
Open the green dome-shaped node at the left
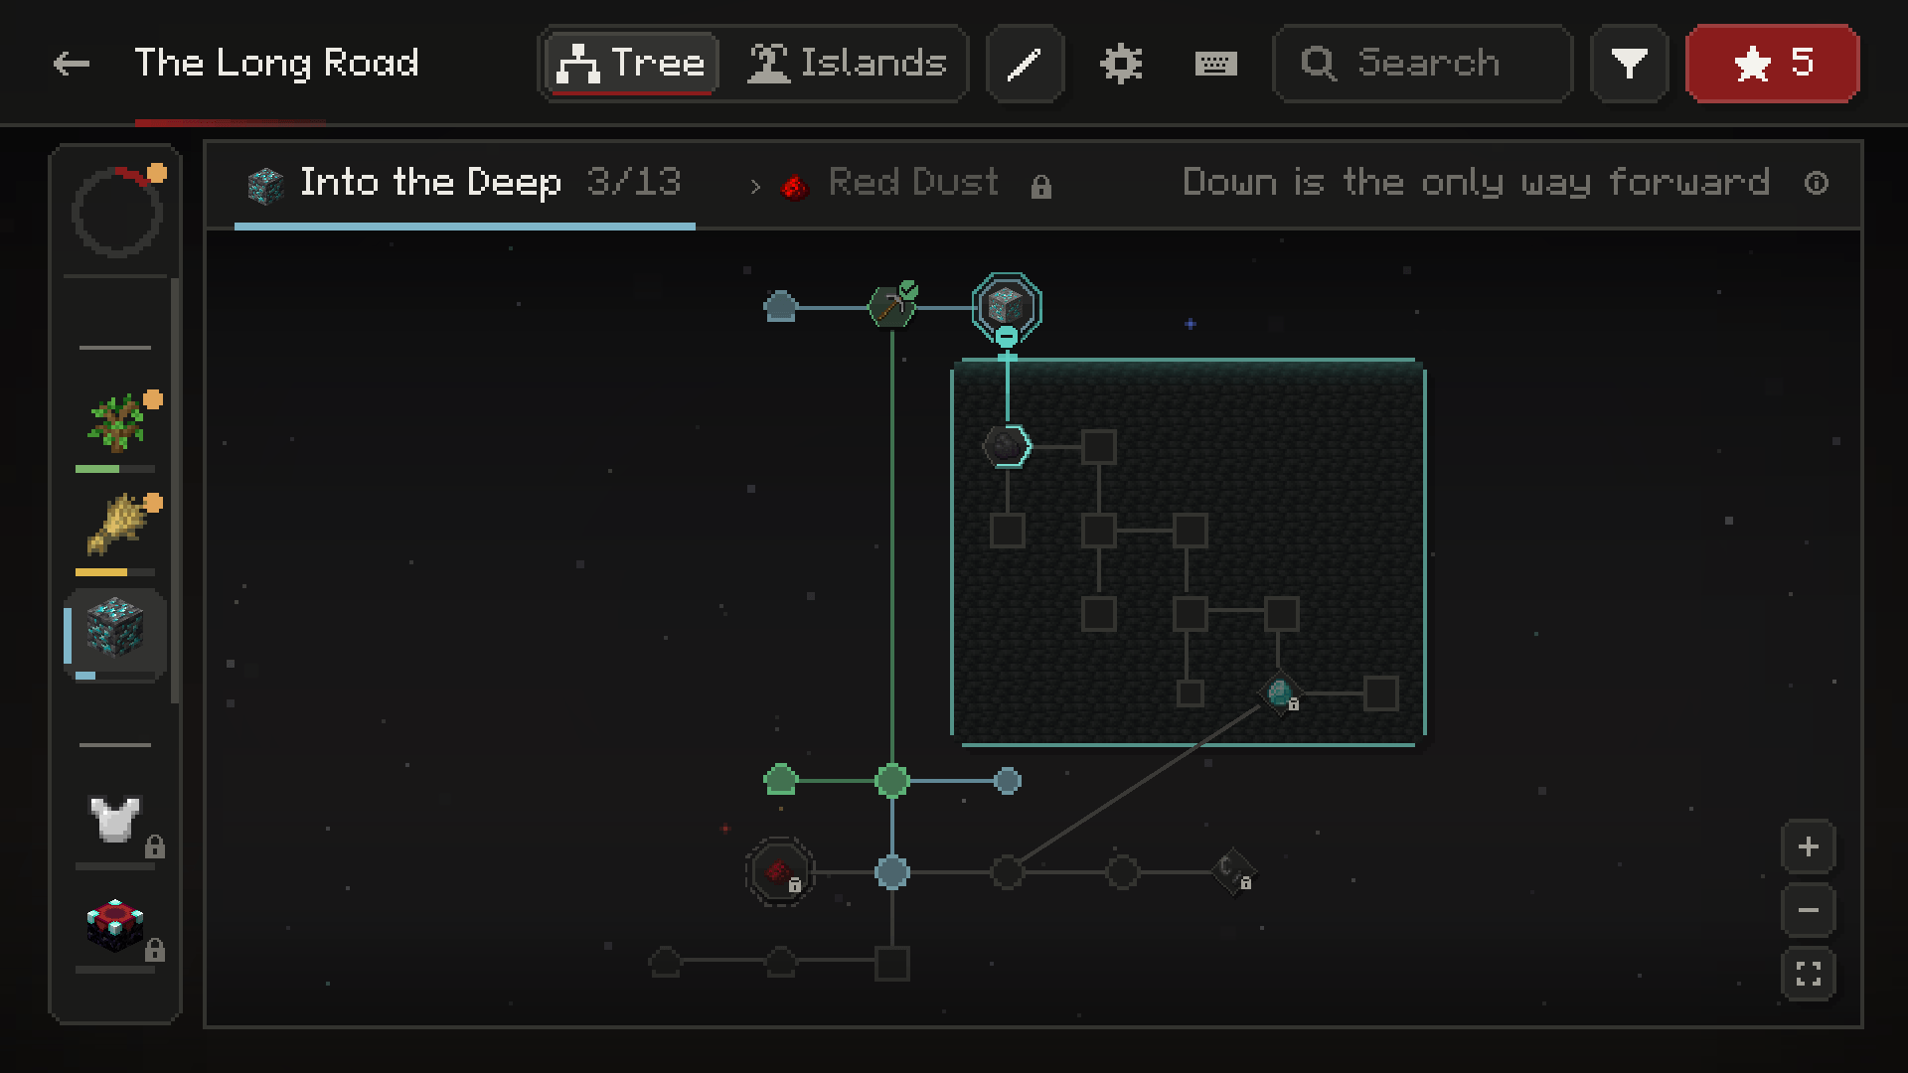(781, 780)
